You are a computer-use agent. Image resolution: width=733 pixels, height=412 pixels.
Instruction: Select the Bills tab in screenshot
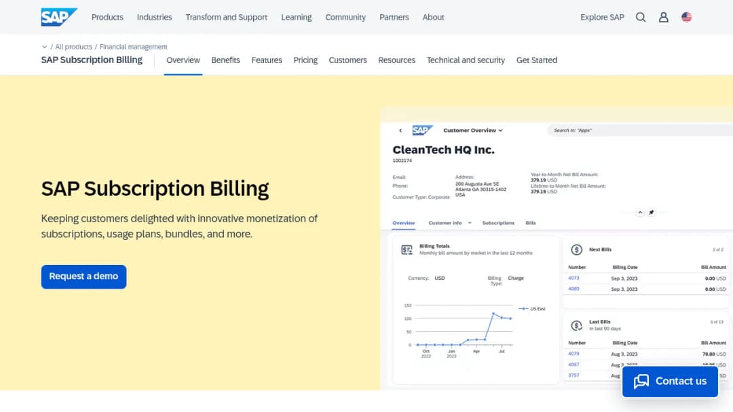531,223
